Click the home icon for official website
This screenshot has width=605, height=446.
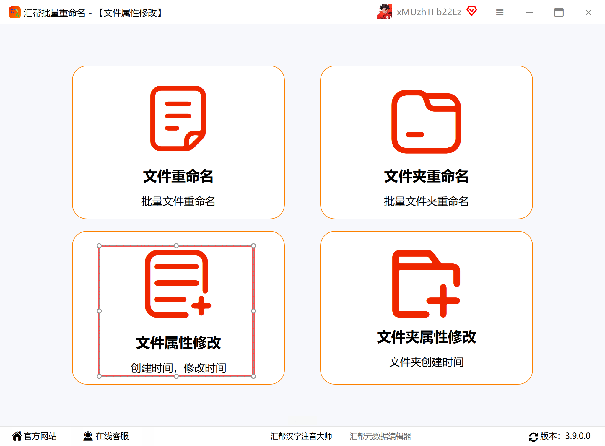coord(17,436)
